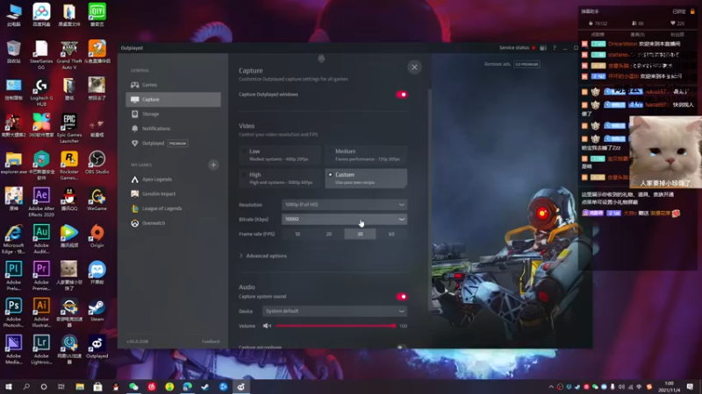Screen dimensions: 702x394
Task: Switch to Outplayed in the taskbar
Action: (x=240, y=387)
